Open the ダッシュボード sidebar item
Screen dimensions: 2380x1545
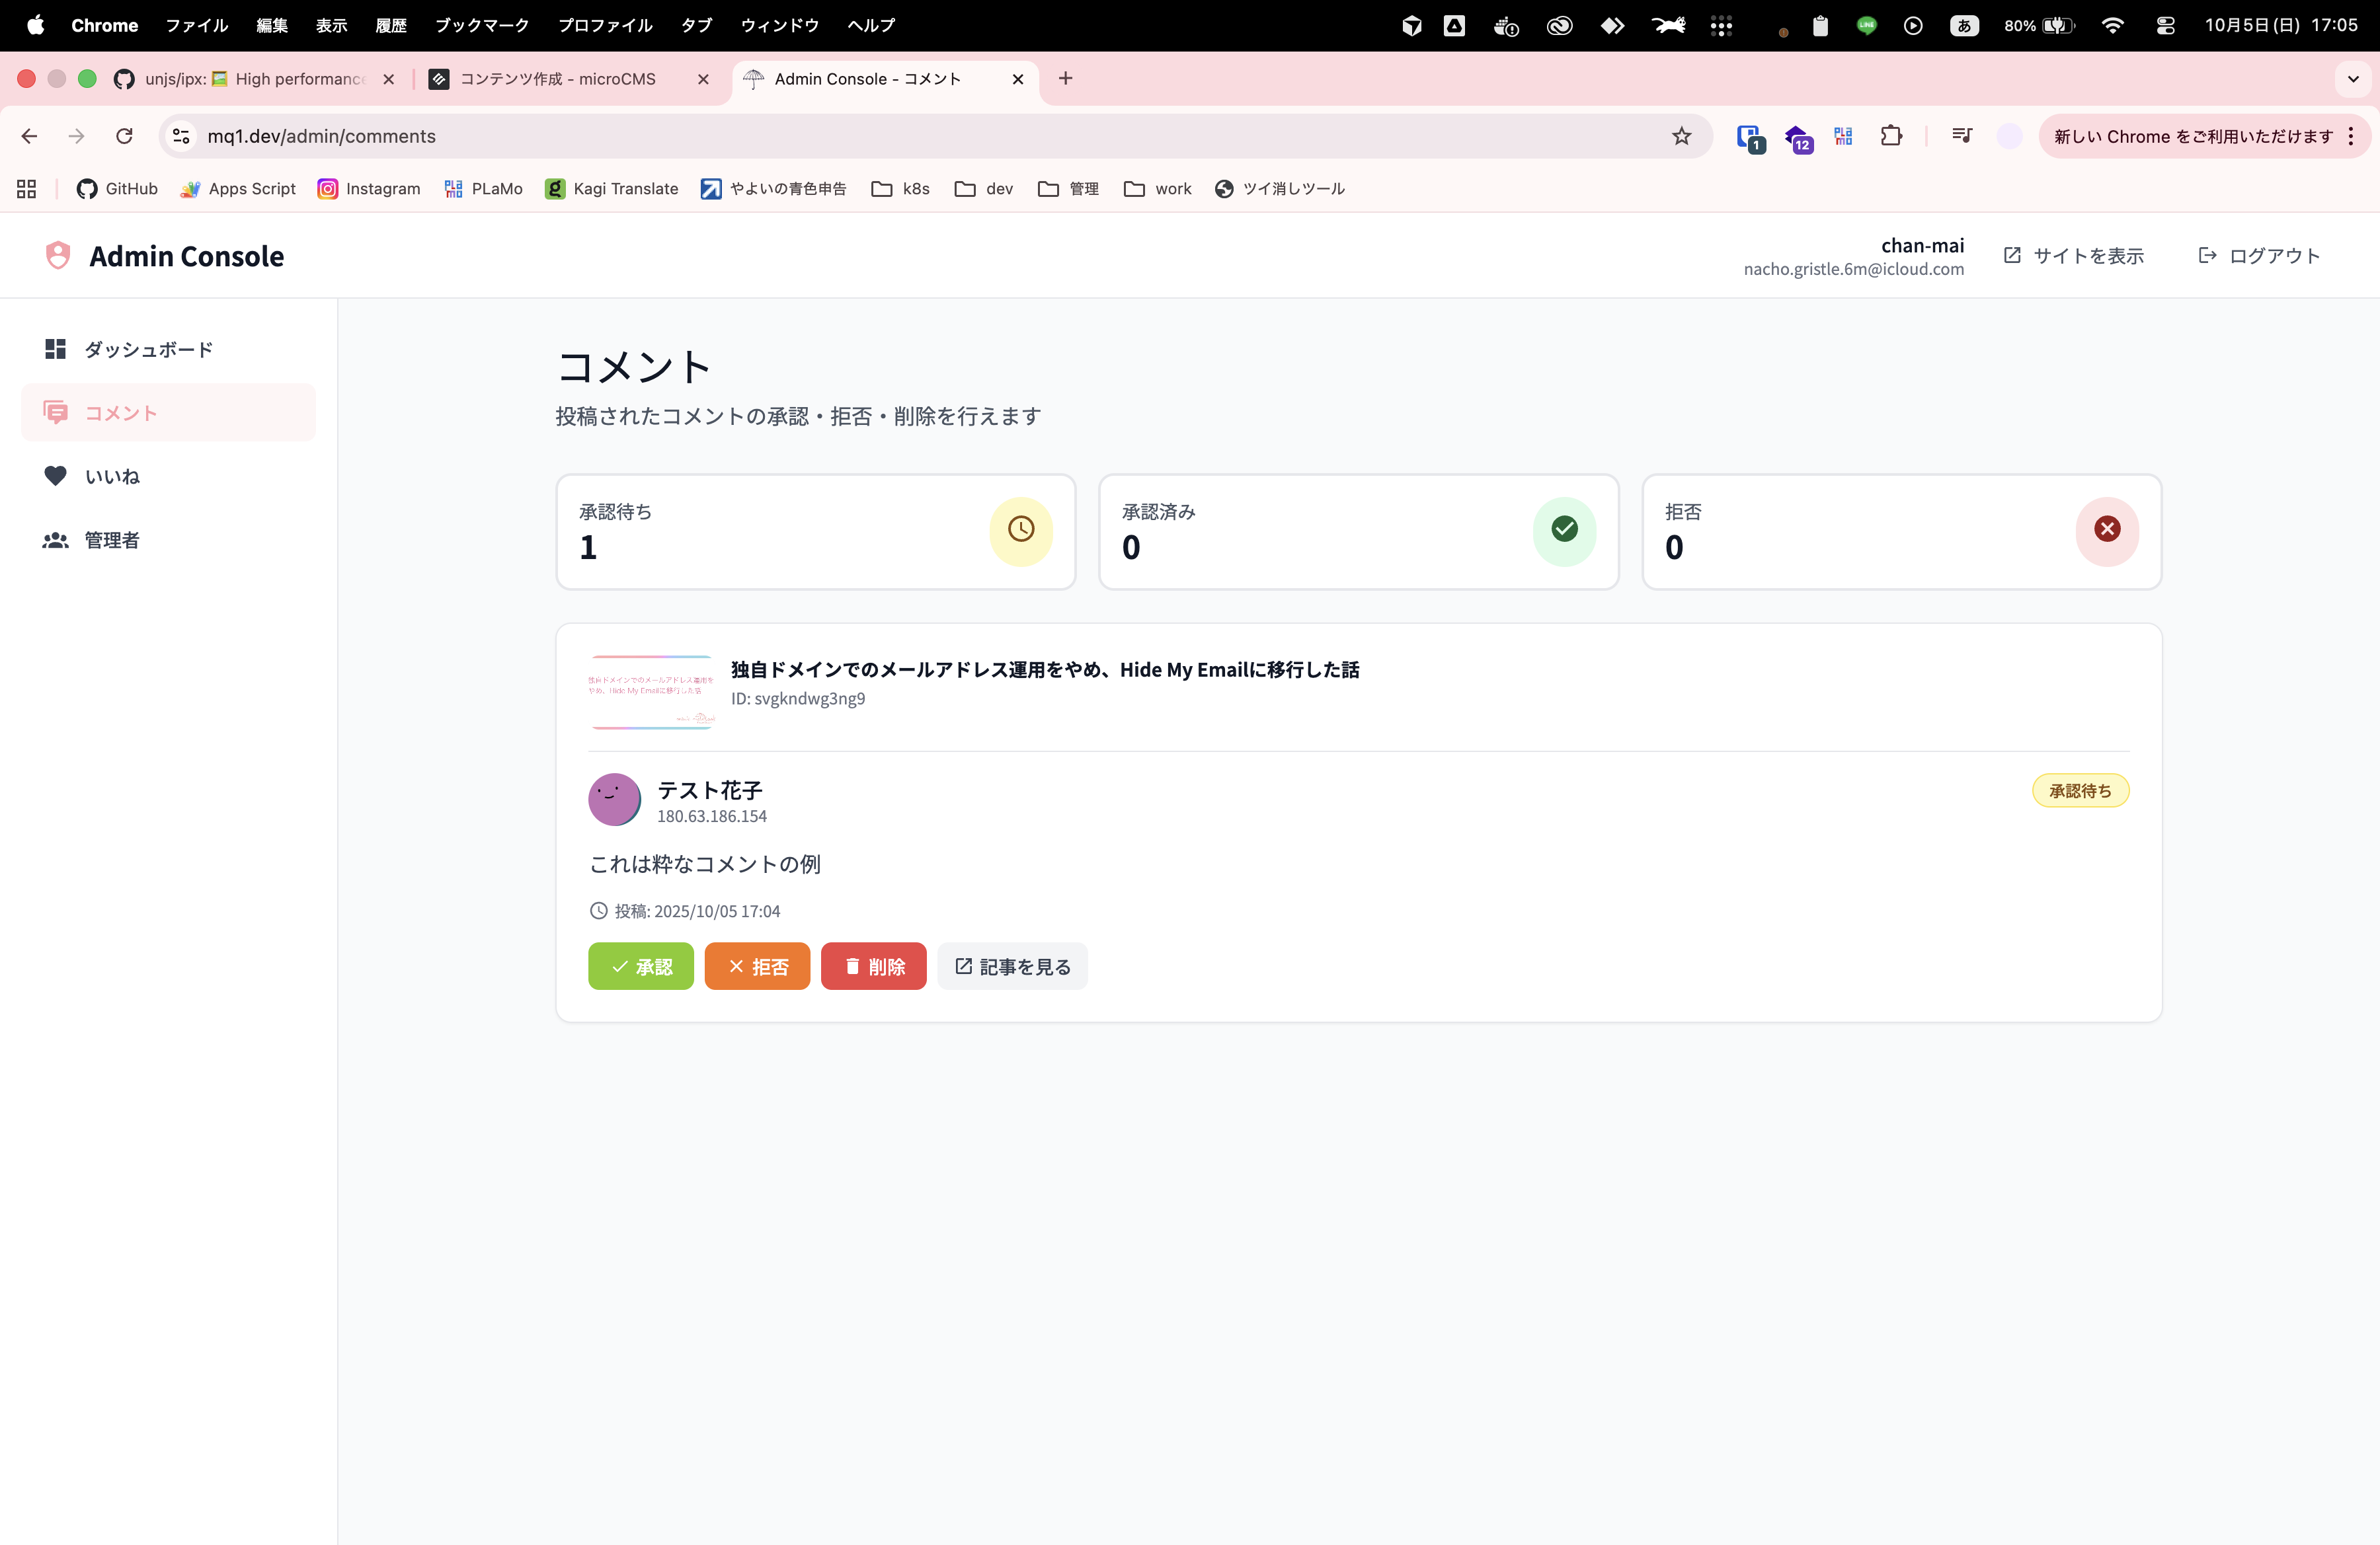[x=147, y=349]
